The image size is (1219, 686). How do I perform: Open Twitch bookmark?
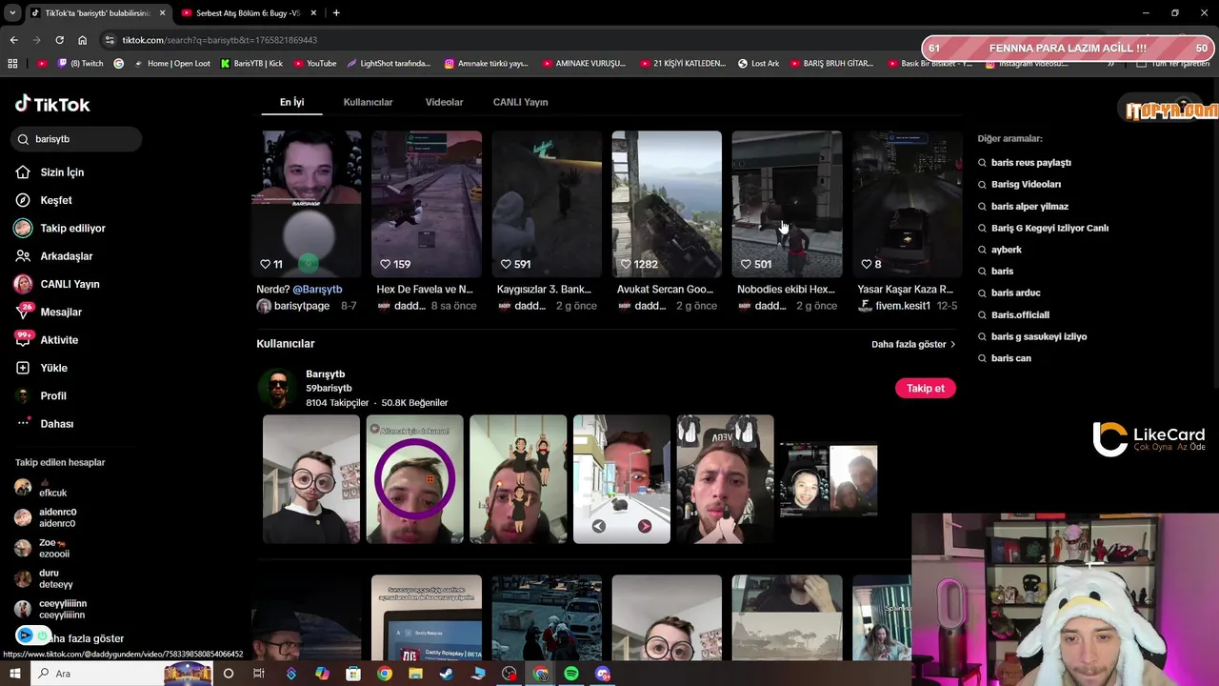(x=80, y=64)
